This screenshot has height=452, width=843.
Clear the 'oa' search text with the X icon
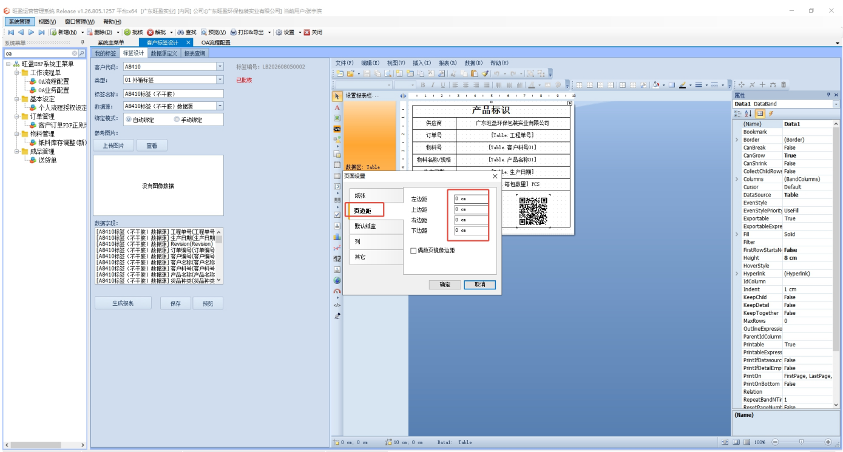pyautogui.click(x=75, y=53)
